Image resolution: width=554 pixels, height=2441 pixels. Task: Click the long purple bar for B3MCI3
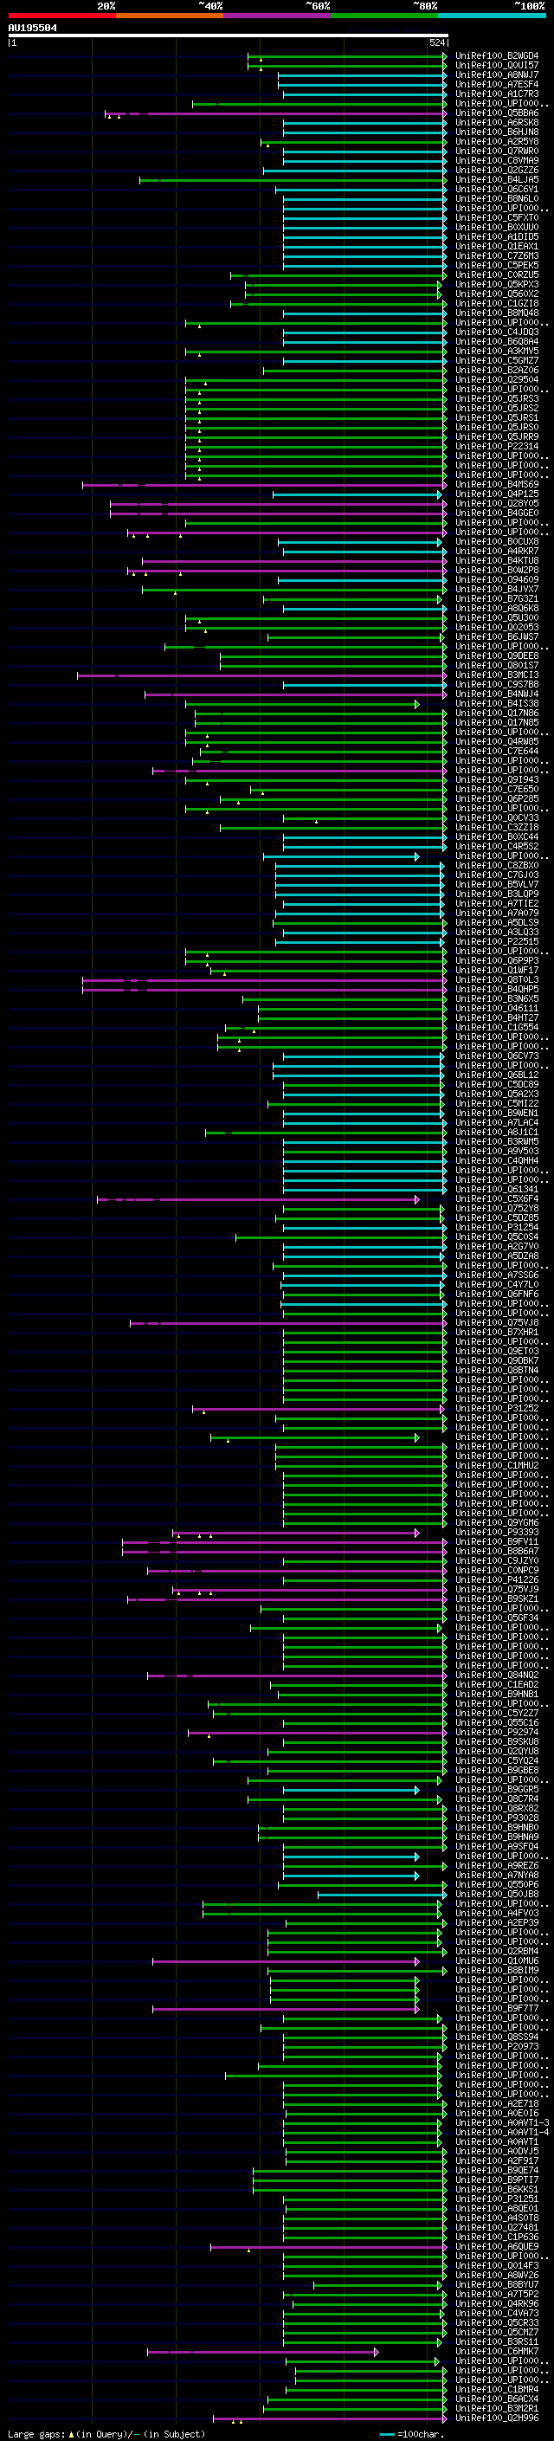pos(261,675)
